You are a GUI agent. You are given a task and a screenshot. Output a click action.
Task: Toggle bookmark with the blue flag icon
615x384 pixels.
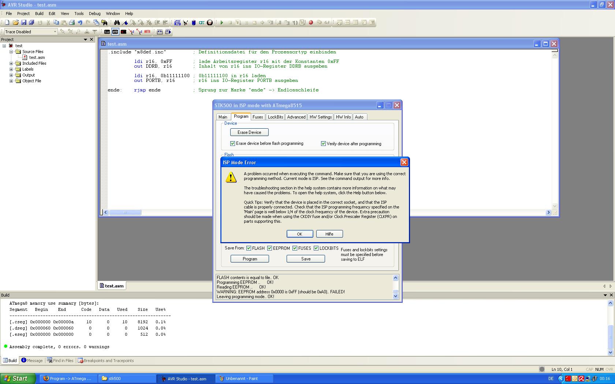pyautogui.click(x=125, y=22)
